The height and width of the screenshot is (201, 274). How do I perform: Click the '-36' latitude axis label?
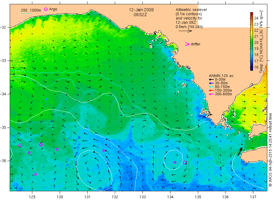click(3, 161)
